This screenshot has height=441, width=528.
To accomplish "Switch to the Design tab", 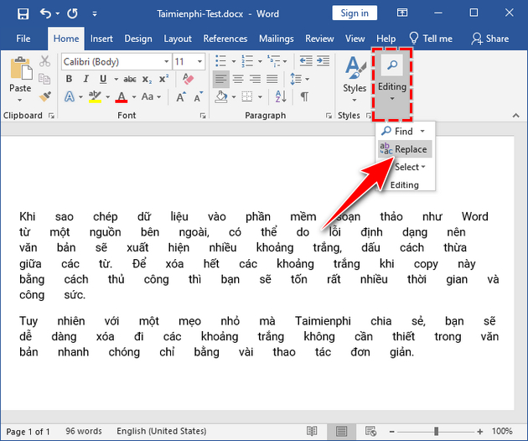I will pyautogui.click(x=138, y=39).
